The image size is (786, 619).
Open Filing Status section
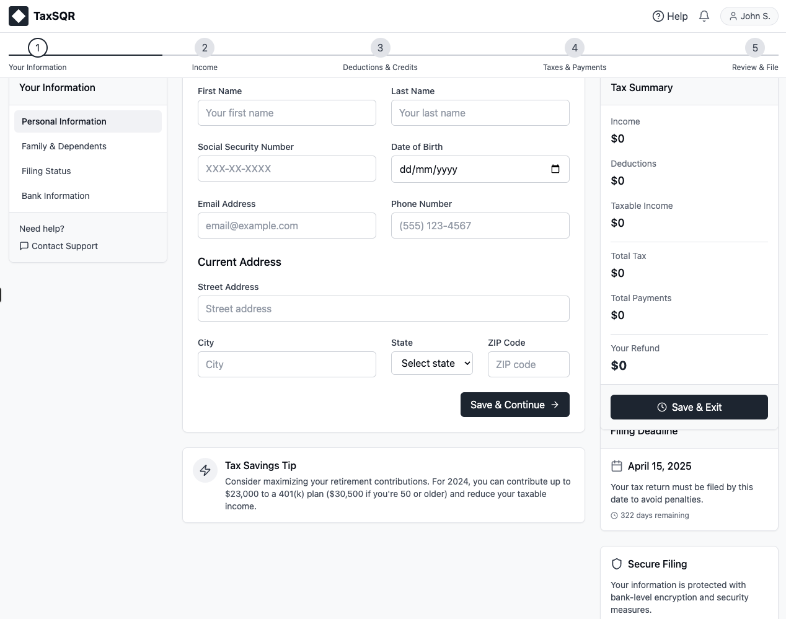click(x=46, y=171)
